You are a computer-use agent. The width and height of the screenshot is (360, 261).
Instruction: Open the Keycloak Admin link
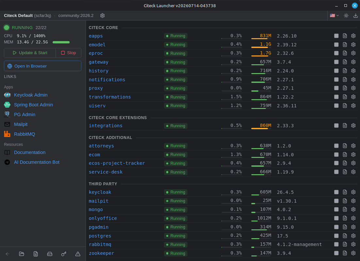(x=30, y=95)
